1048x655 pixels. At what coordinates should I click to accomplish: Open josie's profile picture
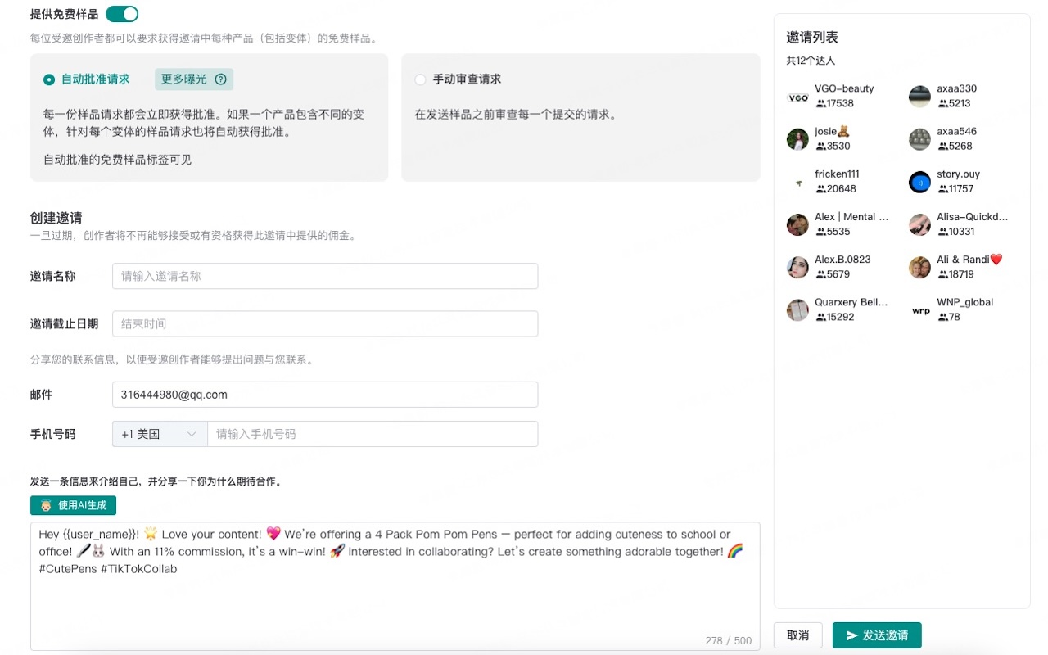click(797, 138)
